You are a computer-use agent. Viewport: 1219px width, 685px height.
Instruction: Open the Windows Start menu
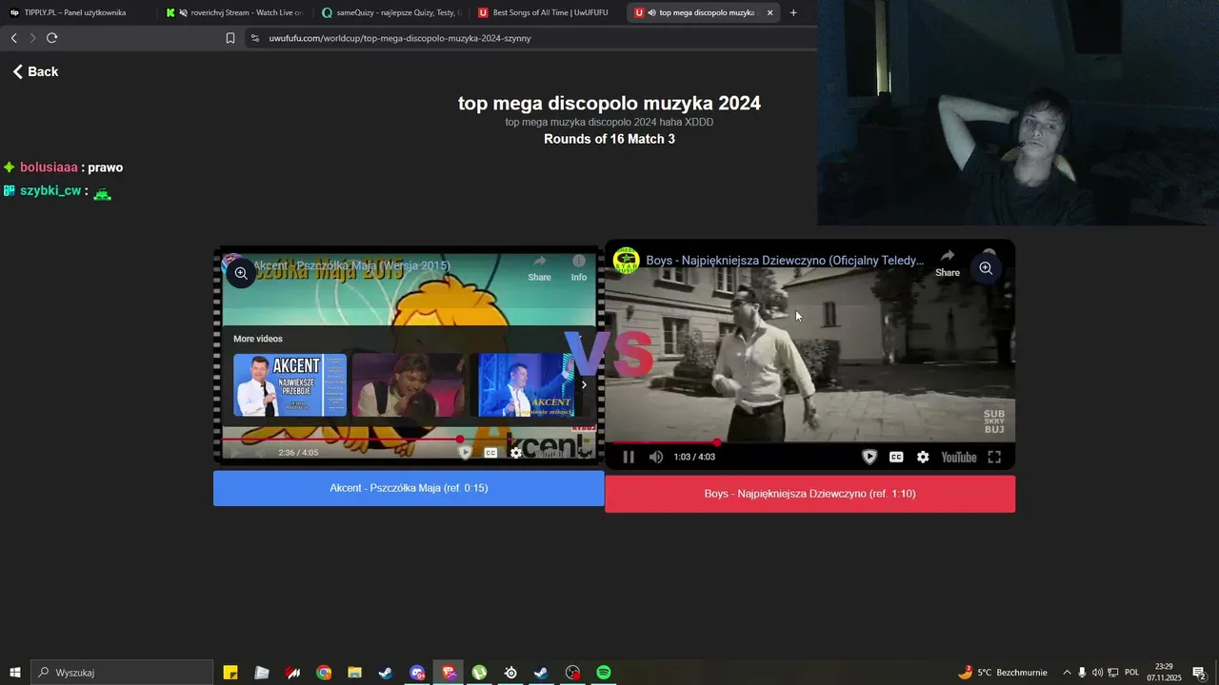point(14,673)
